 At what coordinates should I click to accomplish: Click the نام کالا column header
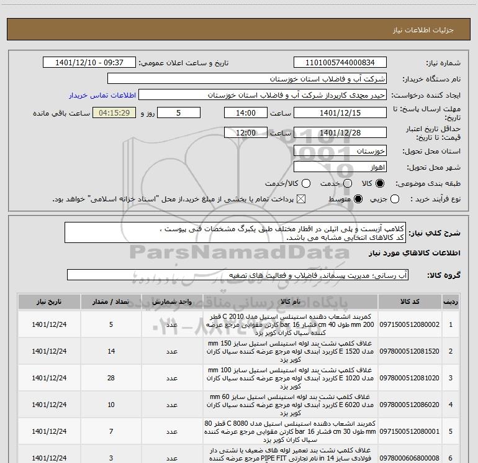tap(291, 301)
